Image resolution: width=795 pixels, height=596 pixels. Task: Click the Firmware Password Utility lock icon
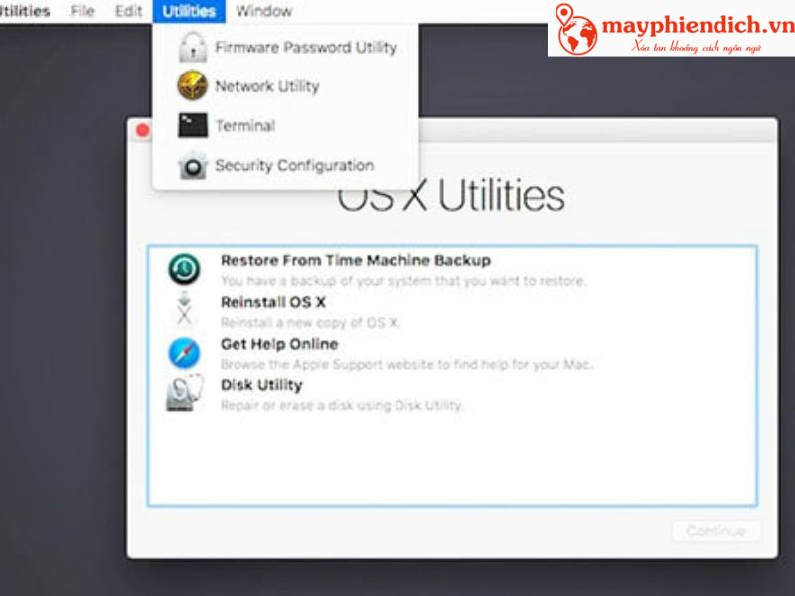pyautogui.click(x=193, y=47)
